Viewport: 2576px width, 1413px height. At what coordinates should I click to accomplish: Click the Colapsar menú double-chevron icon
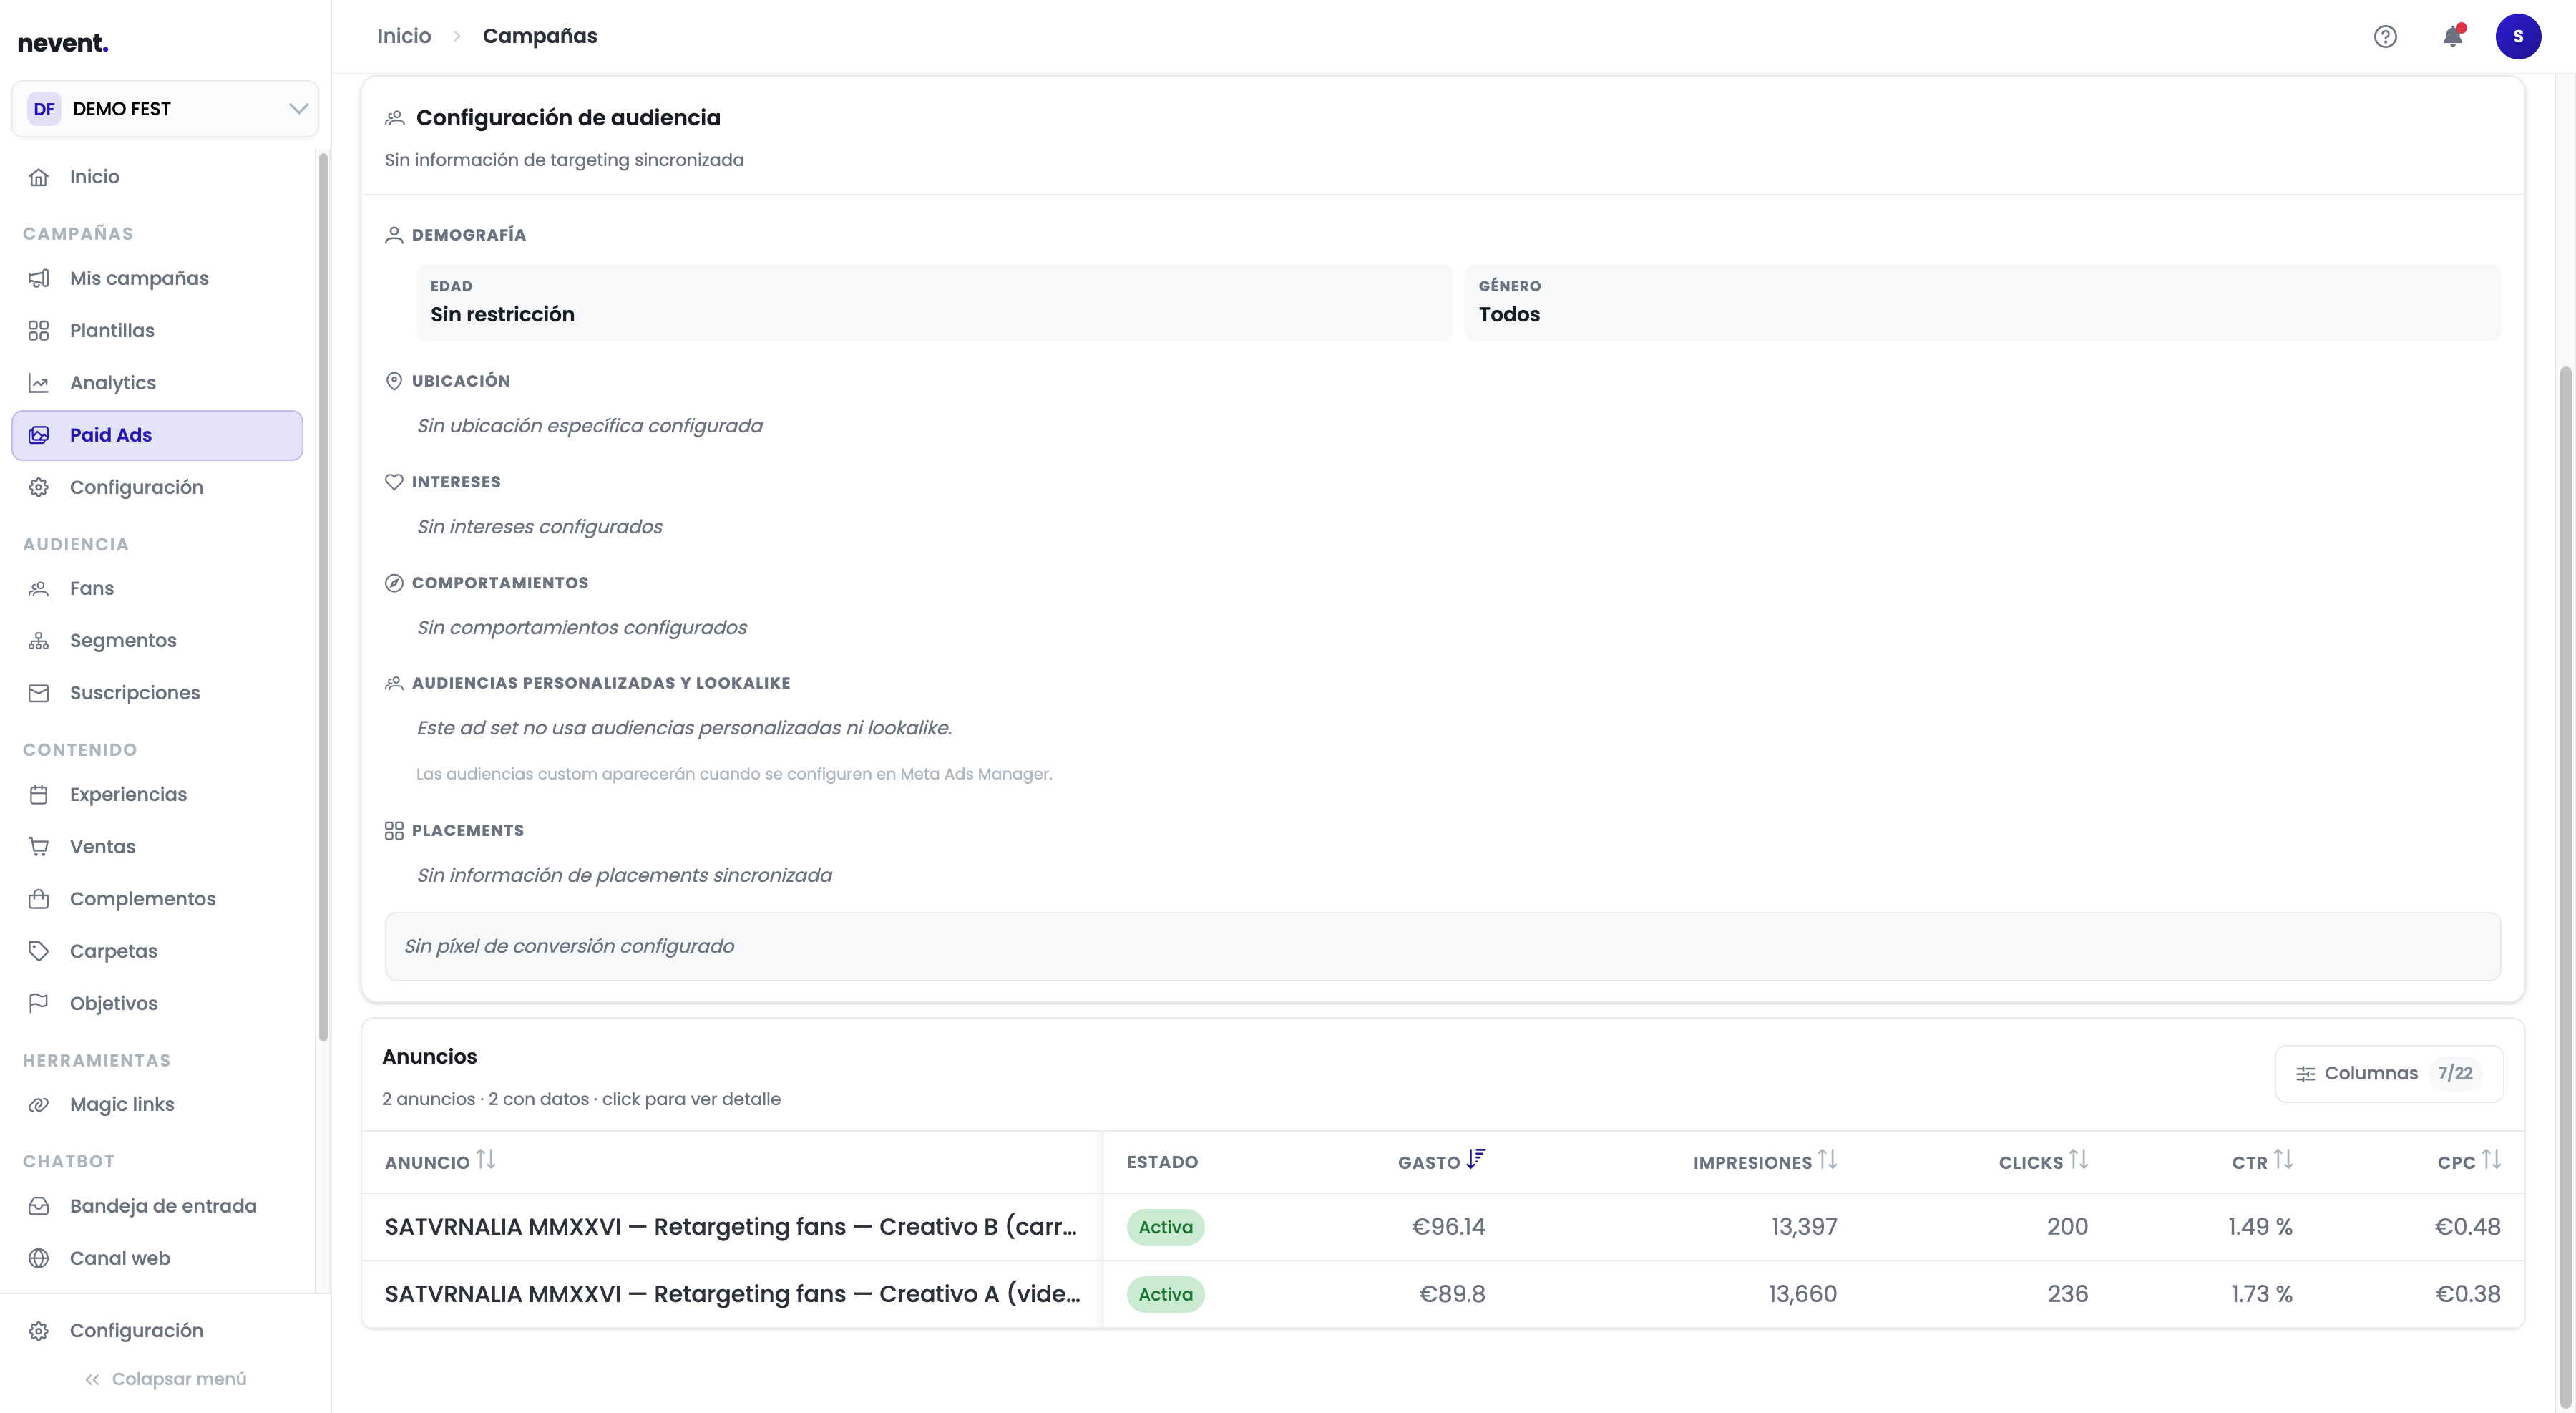pos(92,1380)
